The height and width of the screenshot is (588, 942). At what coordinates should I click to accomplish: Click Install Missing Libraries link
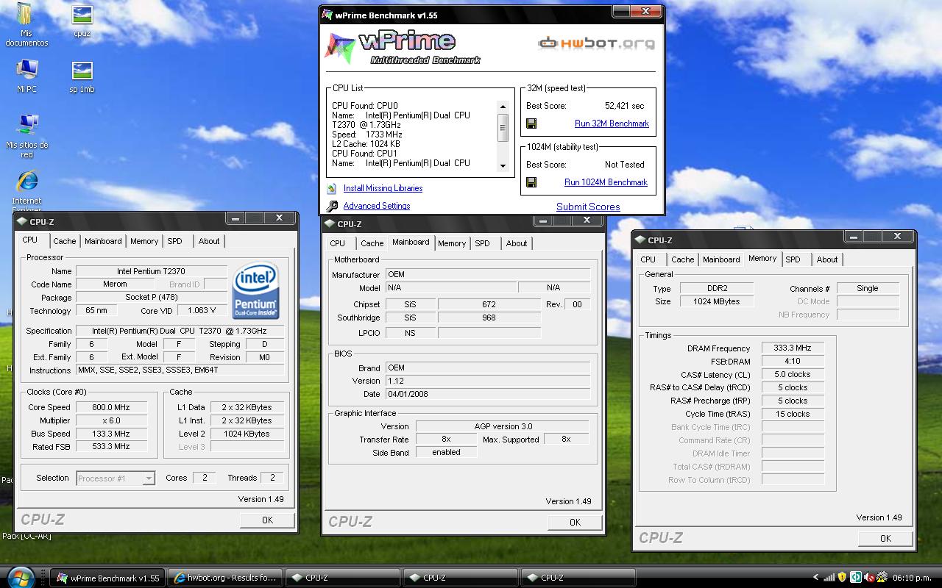383,188
